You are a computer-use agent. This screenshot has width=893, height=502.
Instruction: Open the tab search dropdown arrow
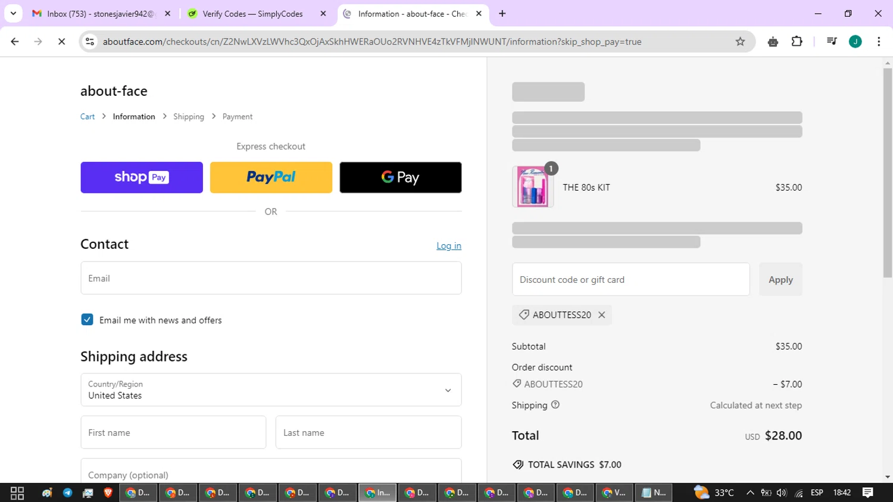click(13, 14)
